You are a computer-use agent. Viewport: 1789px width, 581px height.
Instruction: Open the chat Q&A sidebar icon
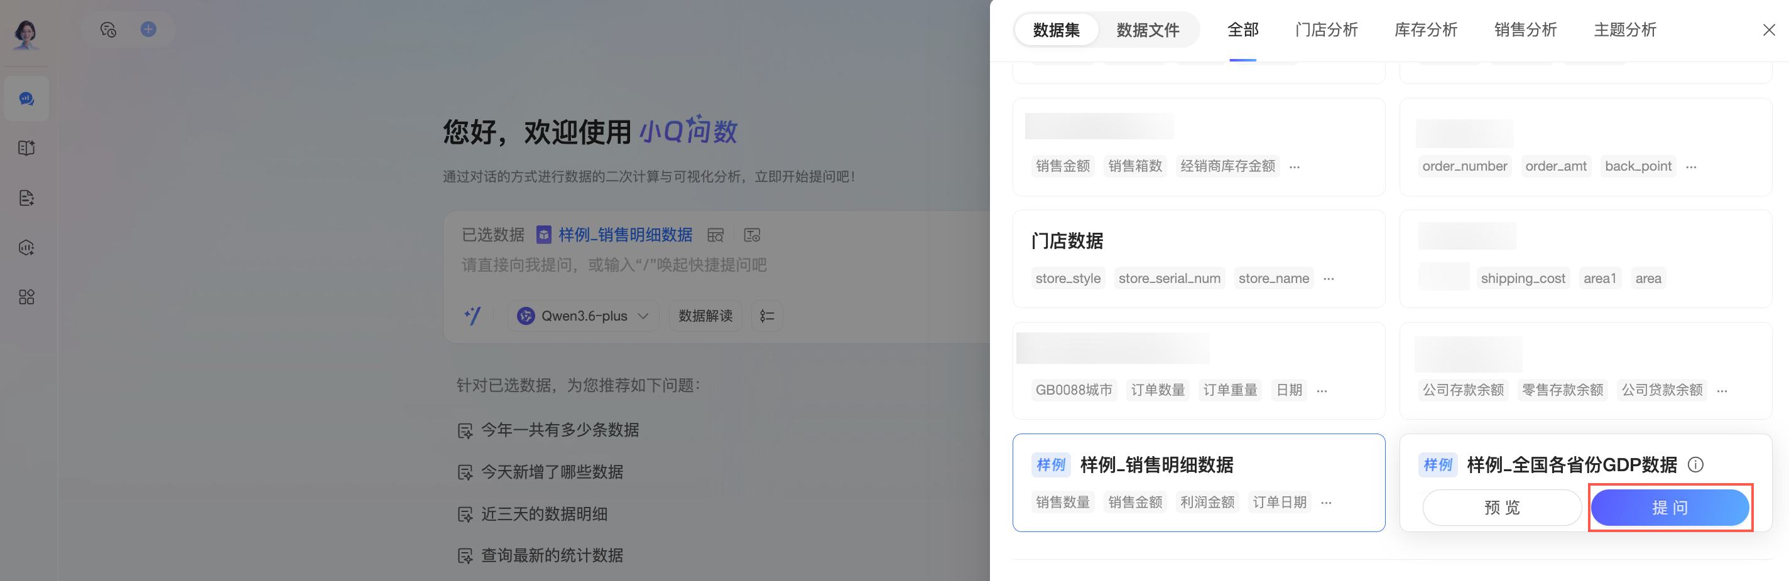tap(26, 99)
